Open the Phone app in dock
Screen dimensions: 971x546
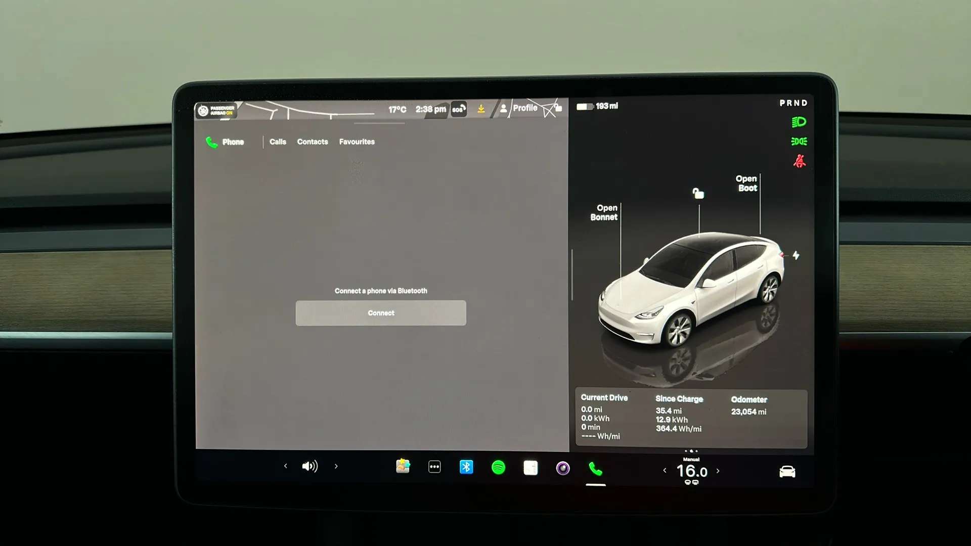(x=596, y=469)
